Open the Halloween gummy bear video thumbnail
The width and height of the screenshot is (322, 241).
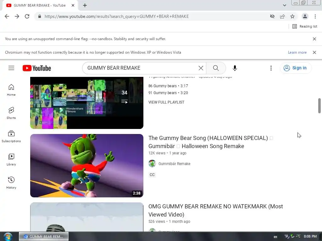(x=87, y=166)
